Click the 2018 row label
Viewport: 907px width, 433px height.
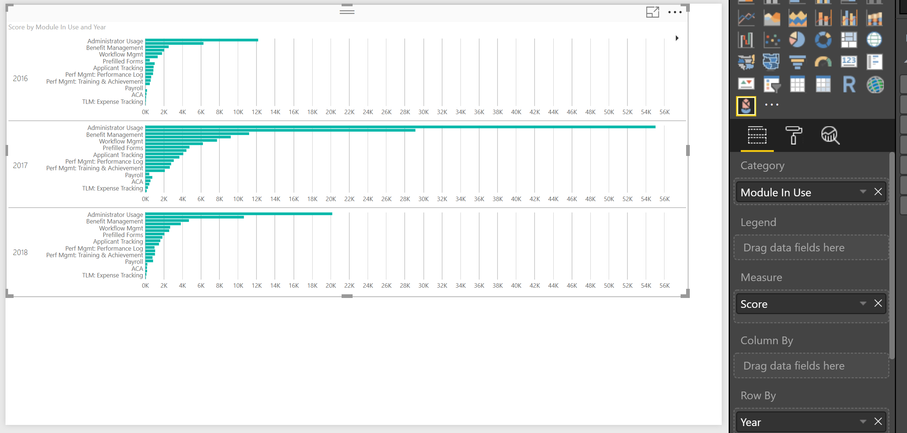[20, 252]
